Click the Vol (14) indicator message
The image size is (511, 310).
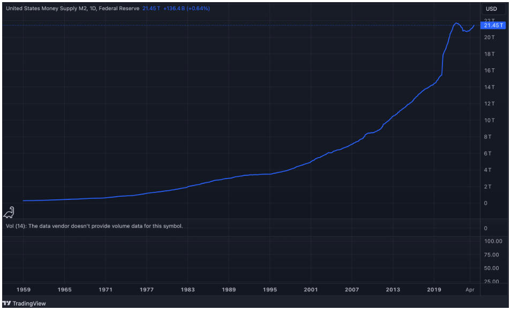pyautogui.click(x=94, y=226)
